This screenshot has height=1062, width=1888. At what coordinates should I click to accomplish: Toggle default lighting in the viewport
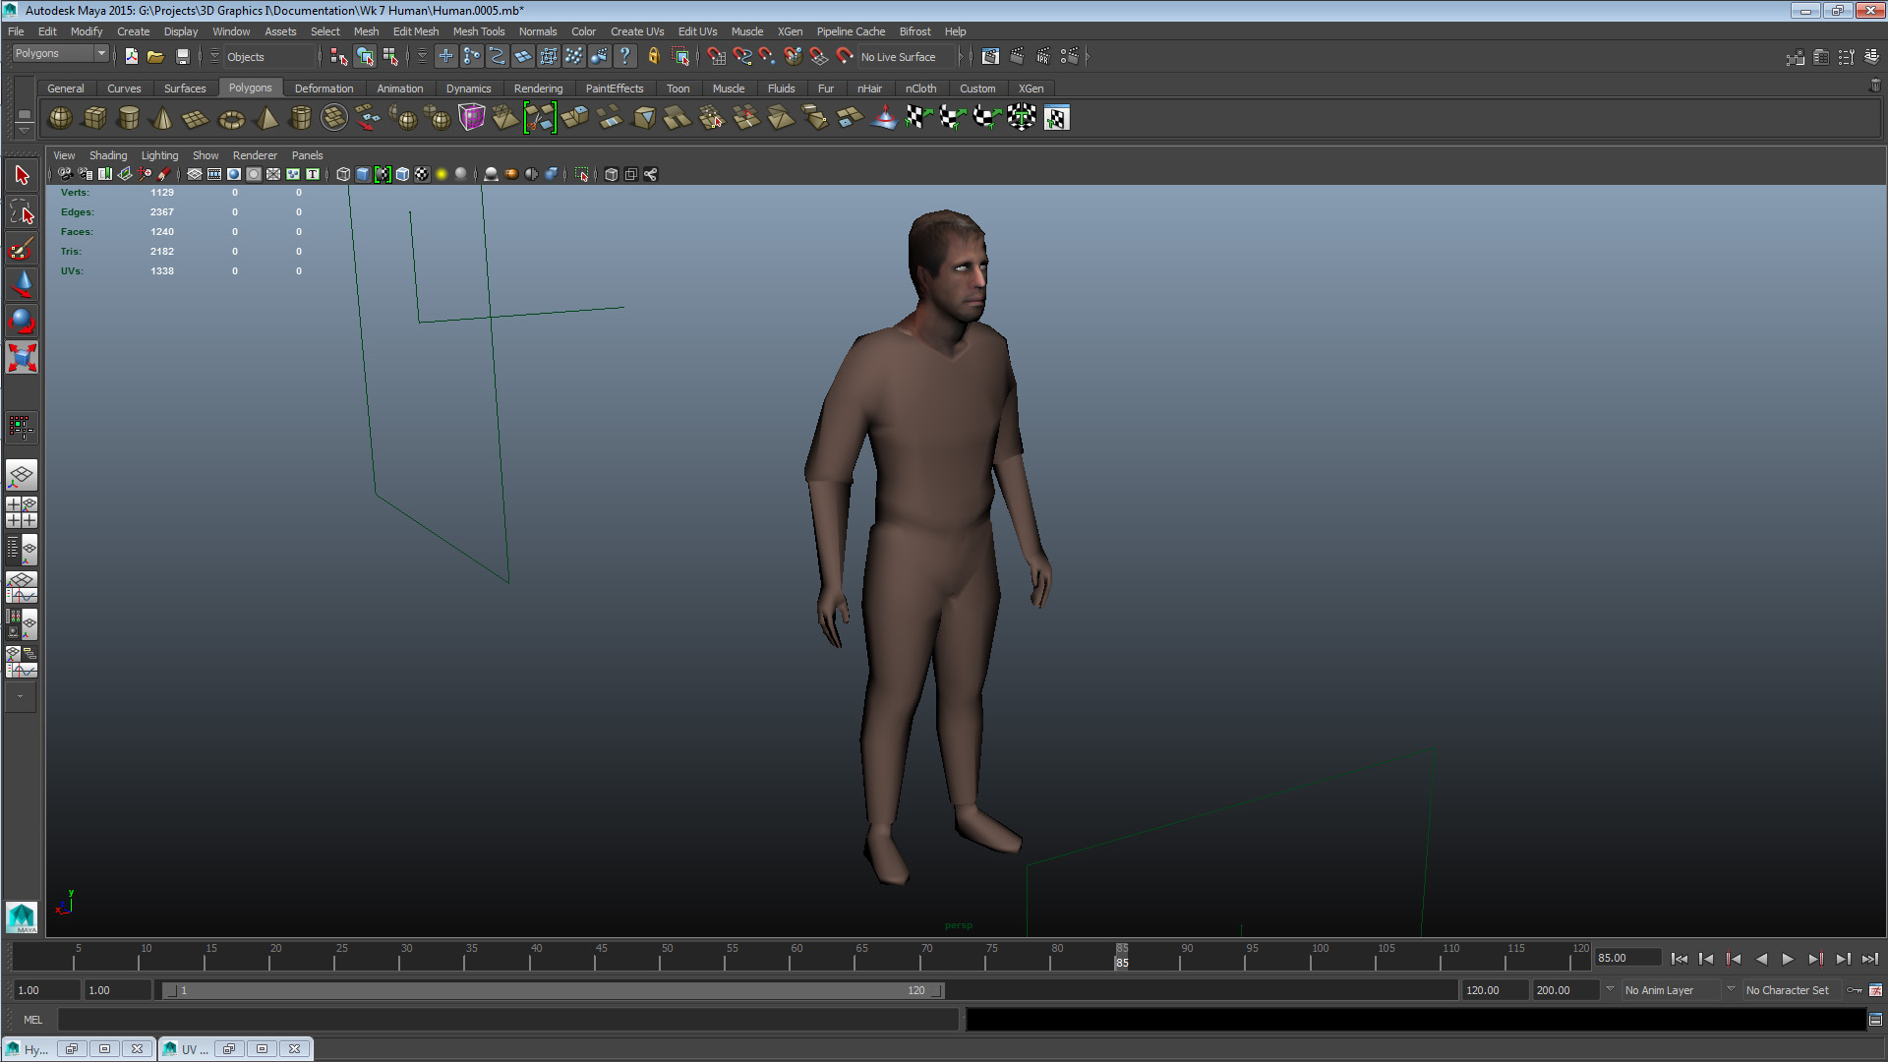click(442, 174)
